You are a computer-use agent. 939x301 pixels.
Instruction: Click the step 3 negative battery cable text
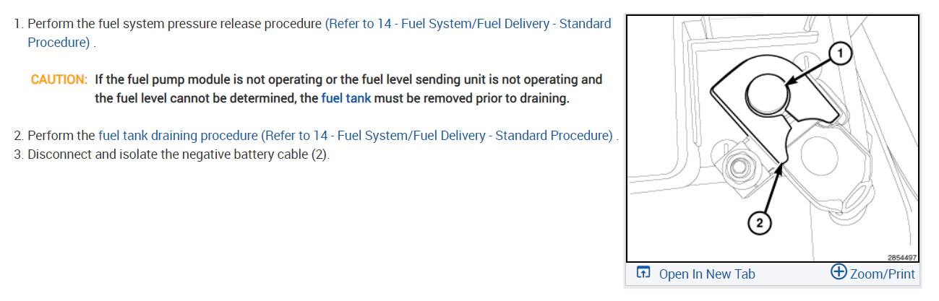pos(178,155)
